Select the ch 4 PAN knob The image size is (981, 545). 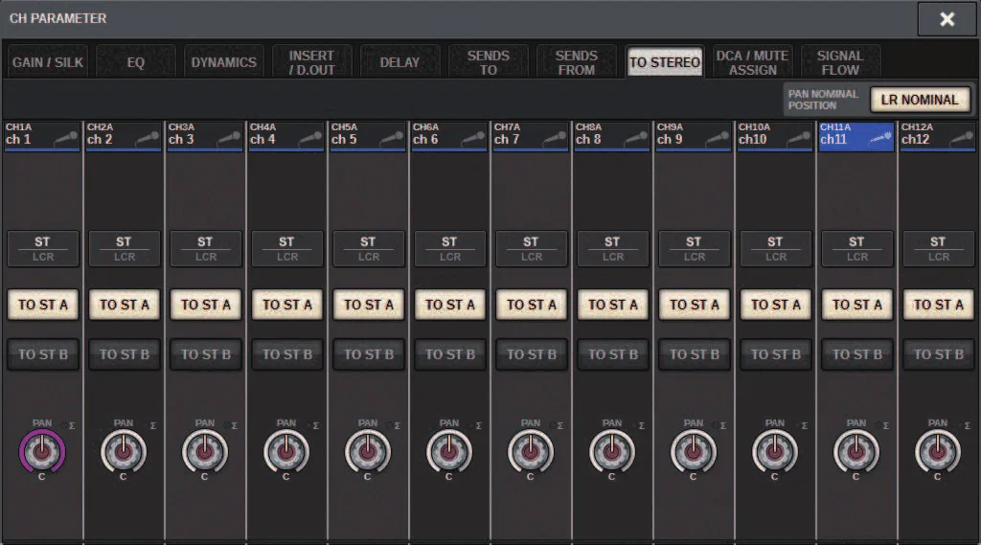tap(285, 451)
